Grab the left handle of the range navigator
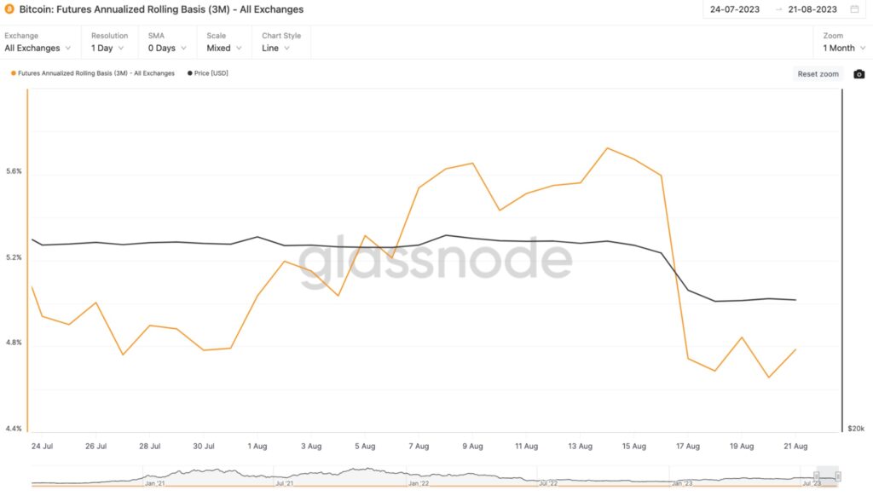The image size is (873, 496). click(817, 476)
